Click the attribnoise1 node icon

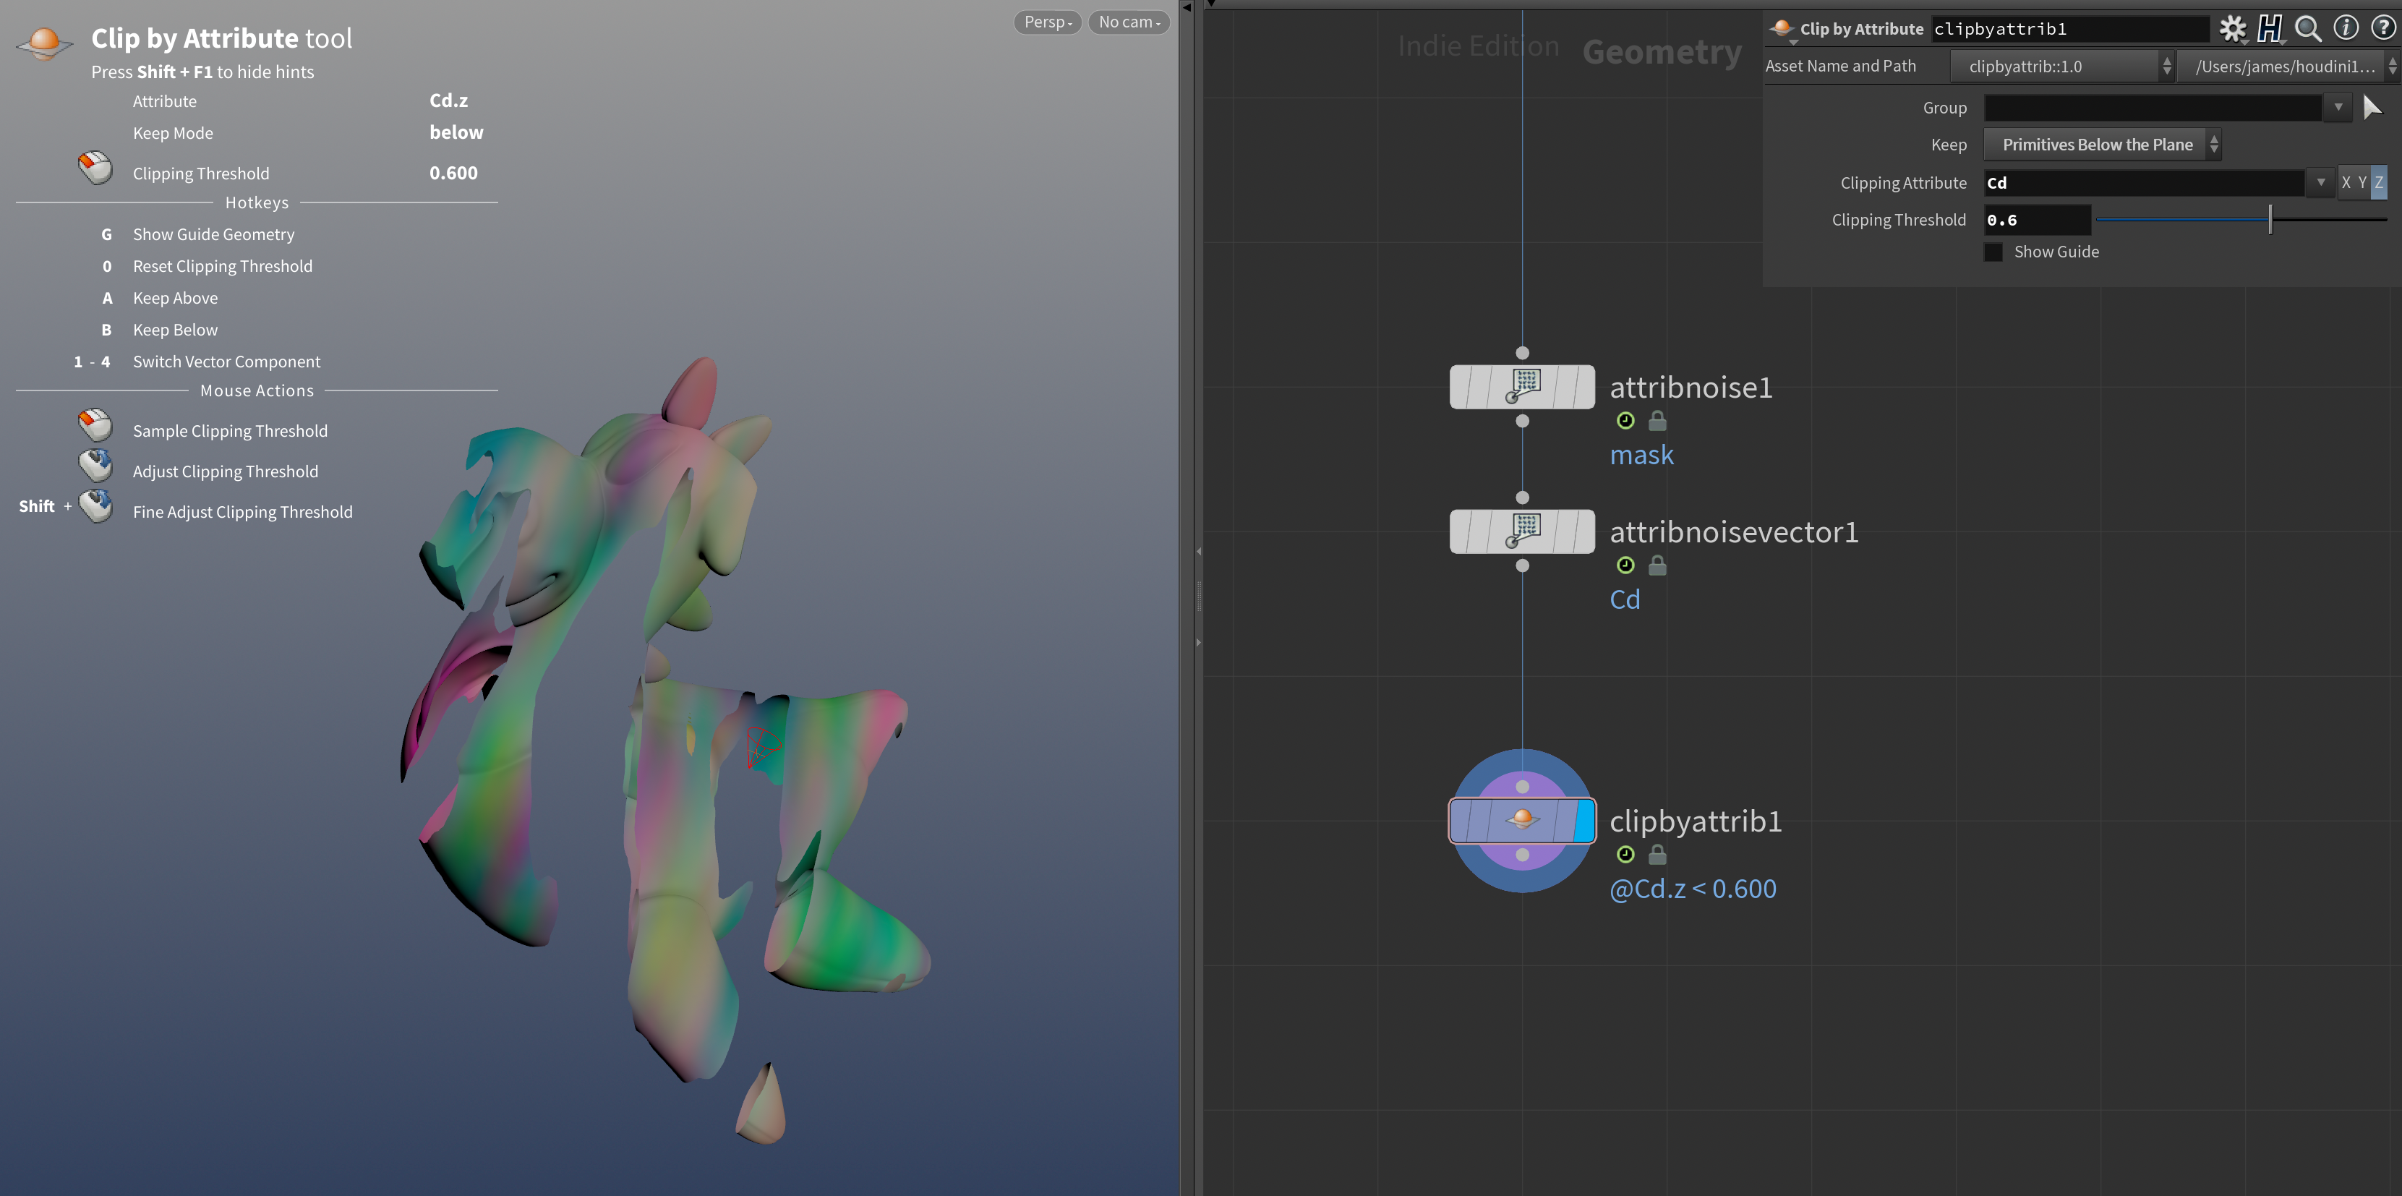tap(1523, 386)
